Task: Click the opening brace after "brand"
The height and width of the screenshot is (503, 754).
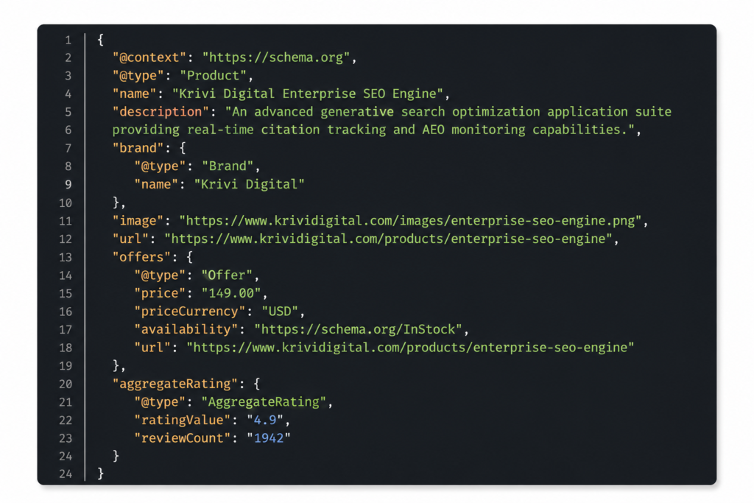Action: 183,148
